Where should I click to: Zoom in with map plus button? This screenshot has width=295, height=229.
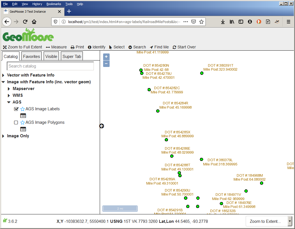point(106,57)
